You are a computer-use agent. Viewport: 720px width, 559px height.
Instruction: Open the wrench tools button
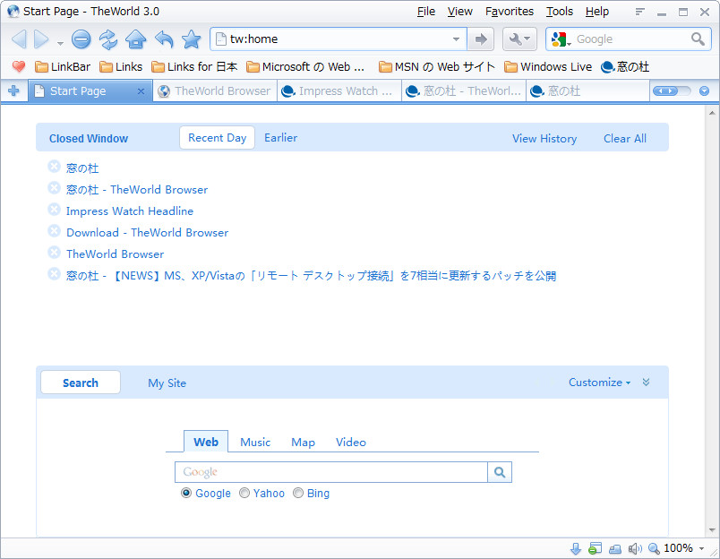pos(519,39)
